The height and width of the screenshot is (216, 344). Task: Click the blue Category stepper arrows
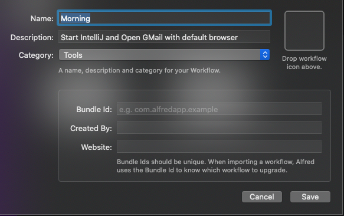pos(265,55)
